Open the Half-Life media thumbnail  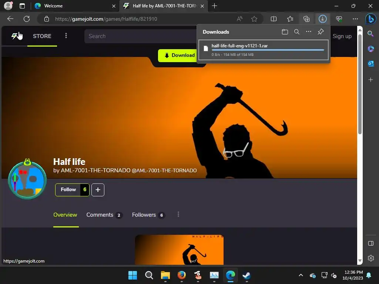click(179, 250)
